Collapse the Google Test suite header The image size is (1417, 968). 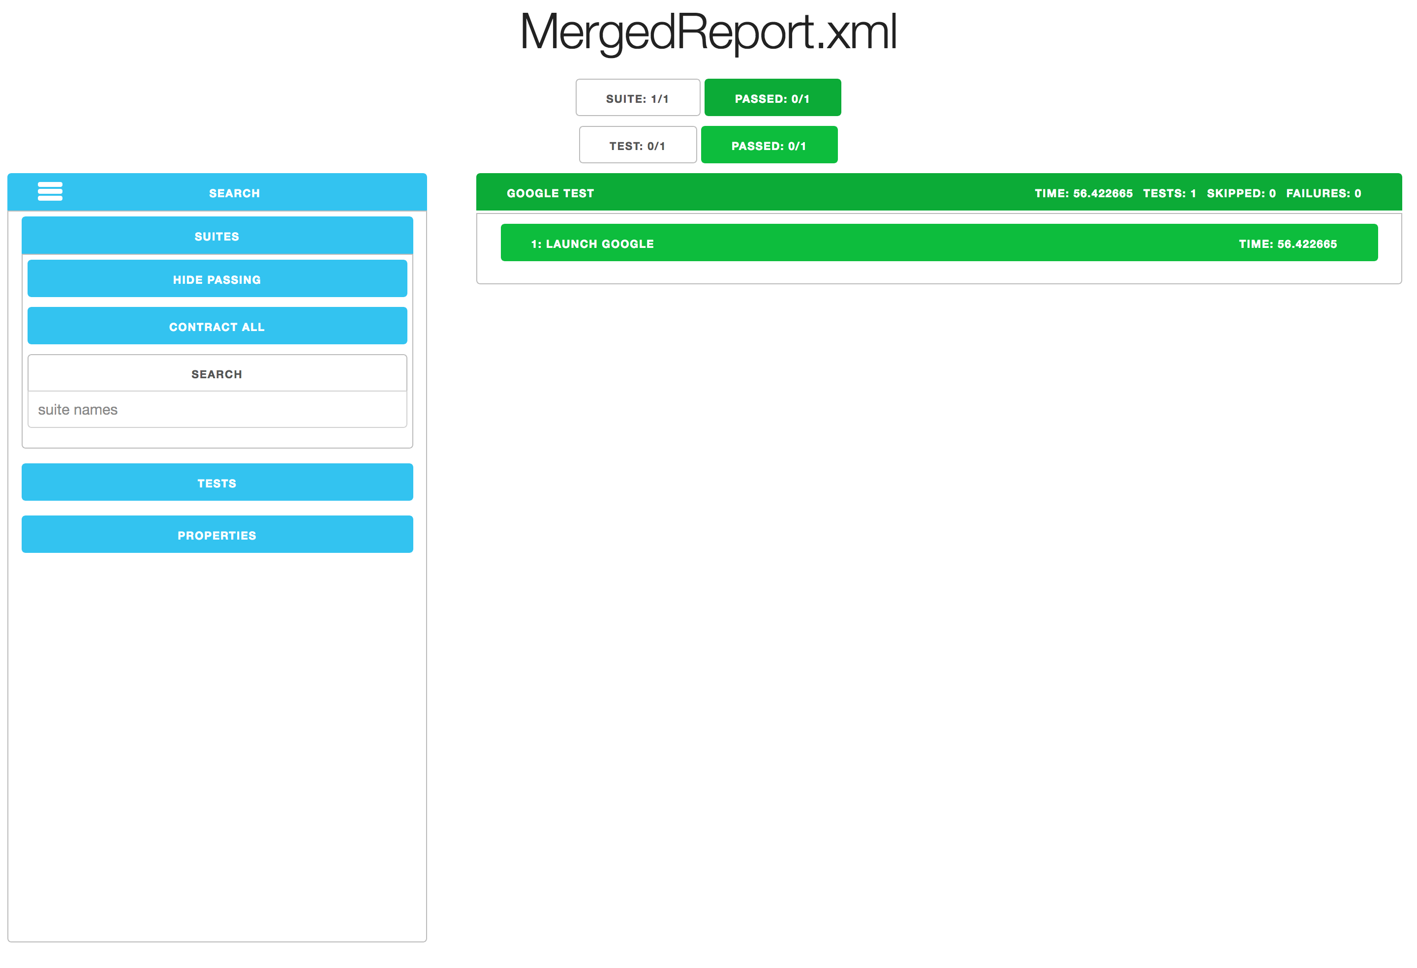point(550,193)
